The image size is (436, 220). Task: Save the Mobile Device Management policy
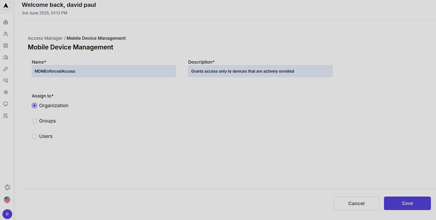407,203
